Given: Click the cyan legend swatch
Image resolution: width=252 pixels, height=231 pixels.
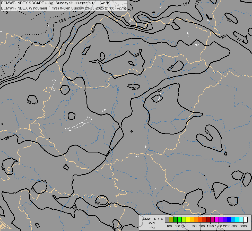Looking at the screenshot, I should [x=237, y=219].
